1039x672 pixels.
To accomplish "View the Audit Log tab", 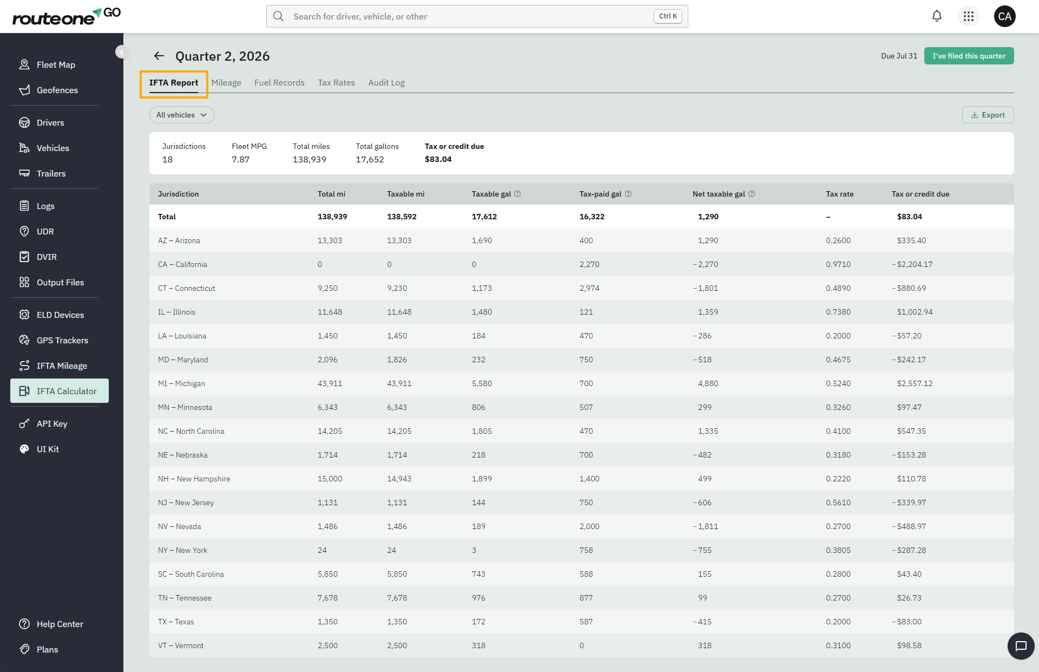I will (386, 82).
